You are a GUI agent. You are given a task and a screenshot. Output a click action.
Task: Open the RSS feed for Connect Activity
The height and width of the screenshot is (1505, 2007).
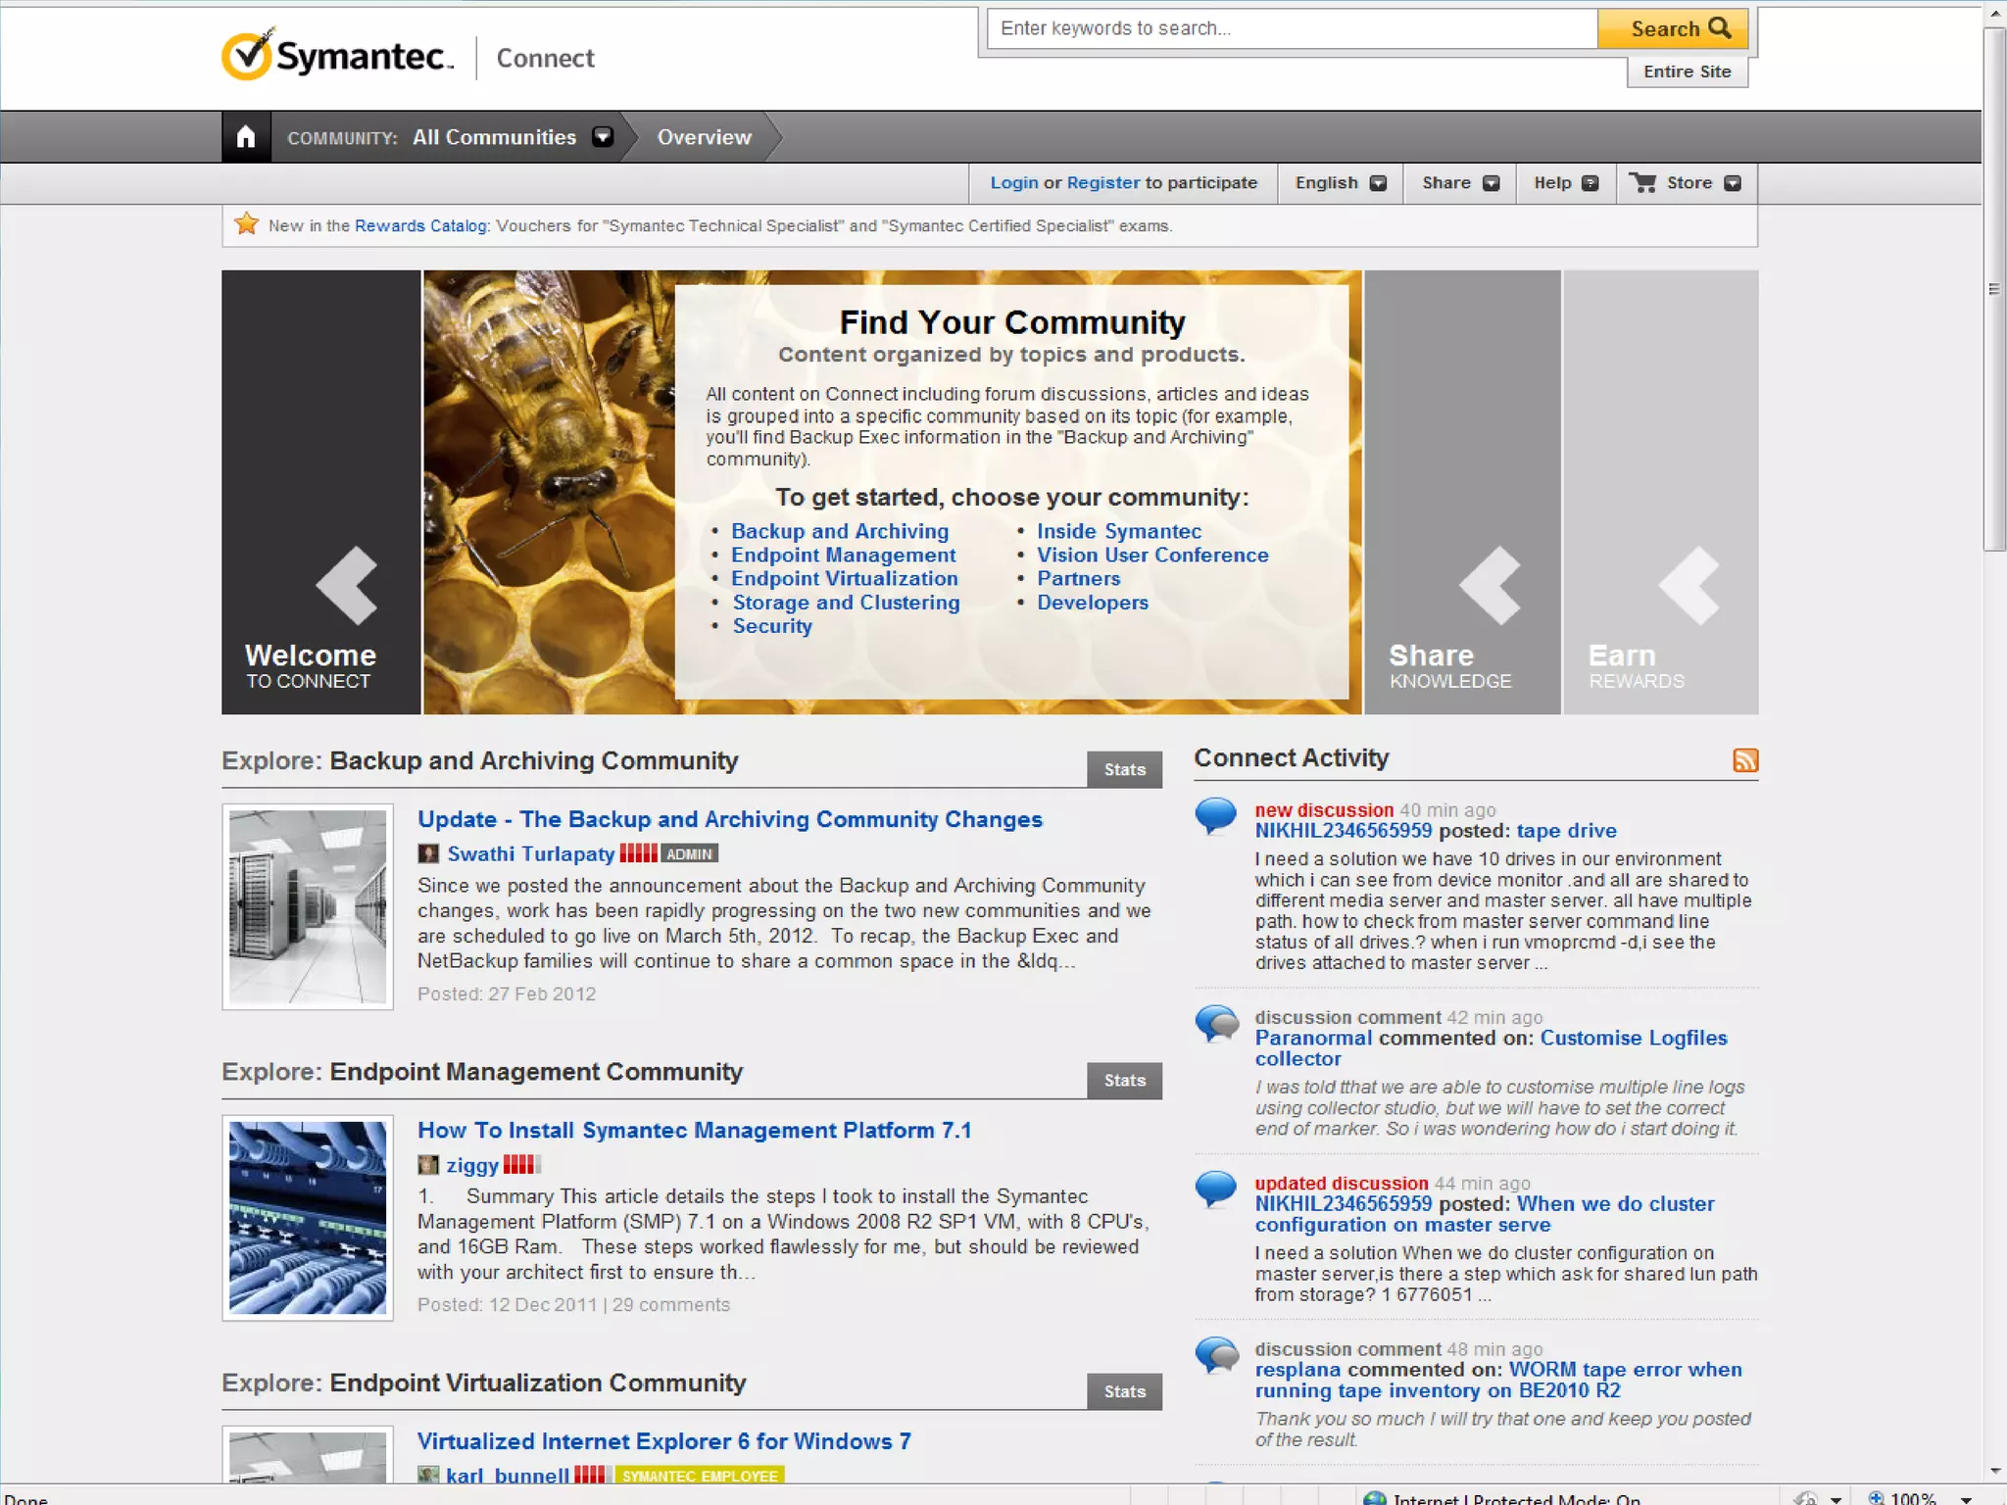pos(1745,760)
